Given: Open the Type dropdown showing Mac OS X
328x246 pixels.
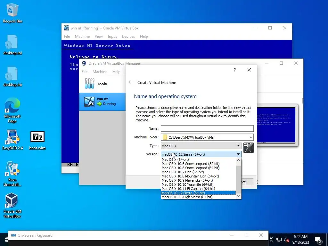Looking at the screenshot, I should point(201,146).
